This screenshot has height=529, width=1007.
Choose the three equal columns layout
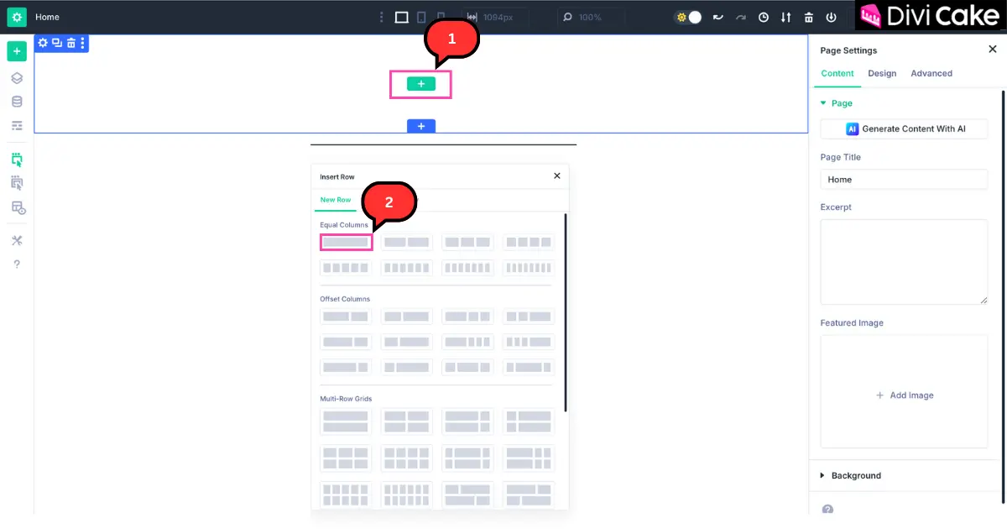click(x=467, y=242)
